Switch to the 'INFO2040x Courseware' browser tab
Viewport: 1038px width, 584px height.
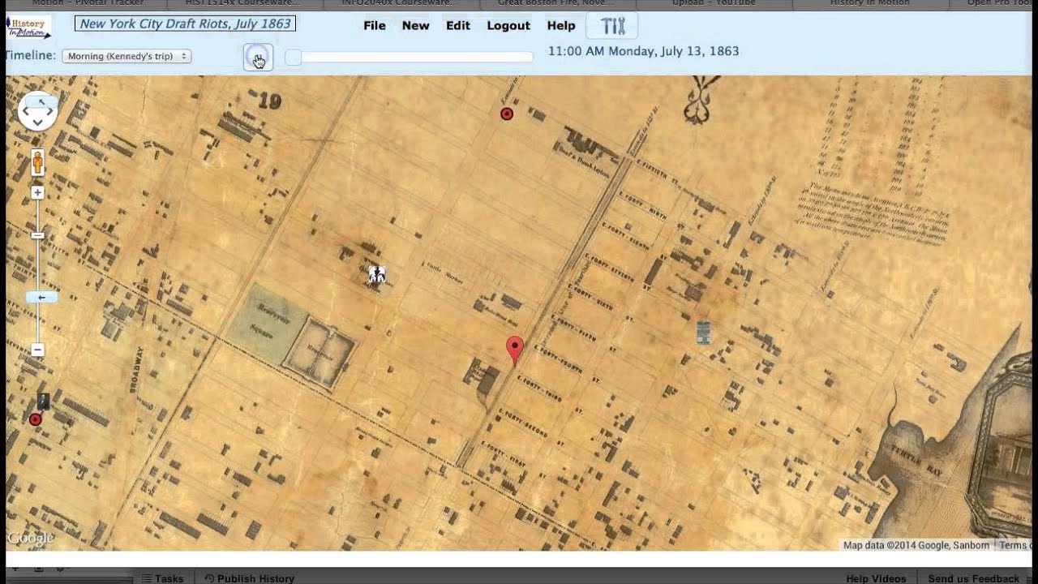(x=399, y=4)
